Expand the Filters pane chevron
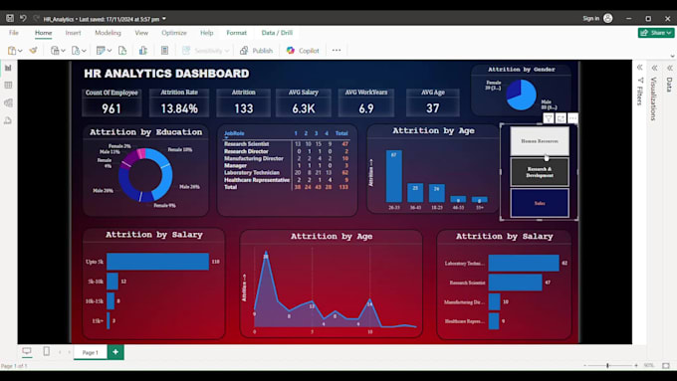677x381 pixels. pos(639,68)
